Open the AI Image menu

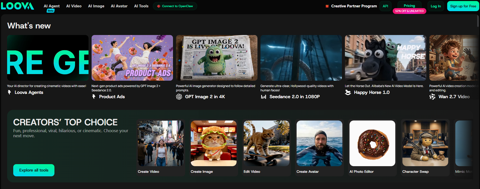click(96, 6)
